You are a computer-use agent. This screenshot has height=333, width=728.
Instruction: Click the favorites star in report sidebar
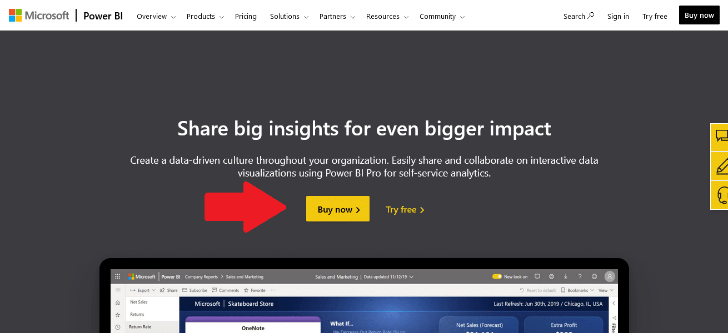pos(117,315)
